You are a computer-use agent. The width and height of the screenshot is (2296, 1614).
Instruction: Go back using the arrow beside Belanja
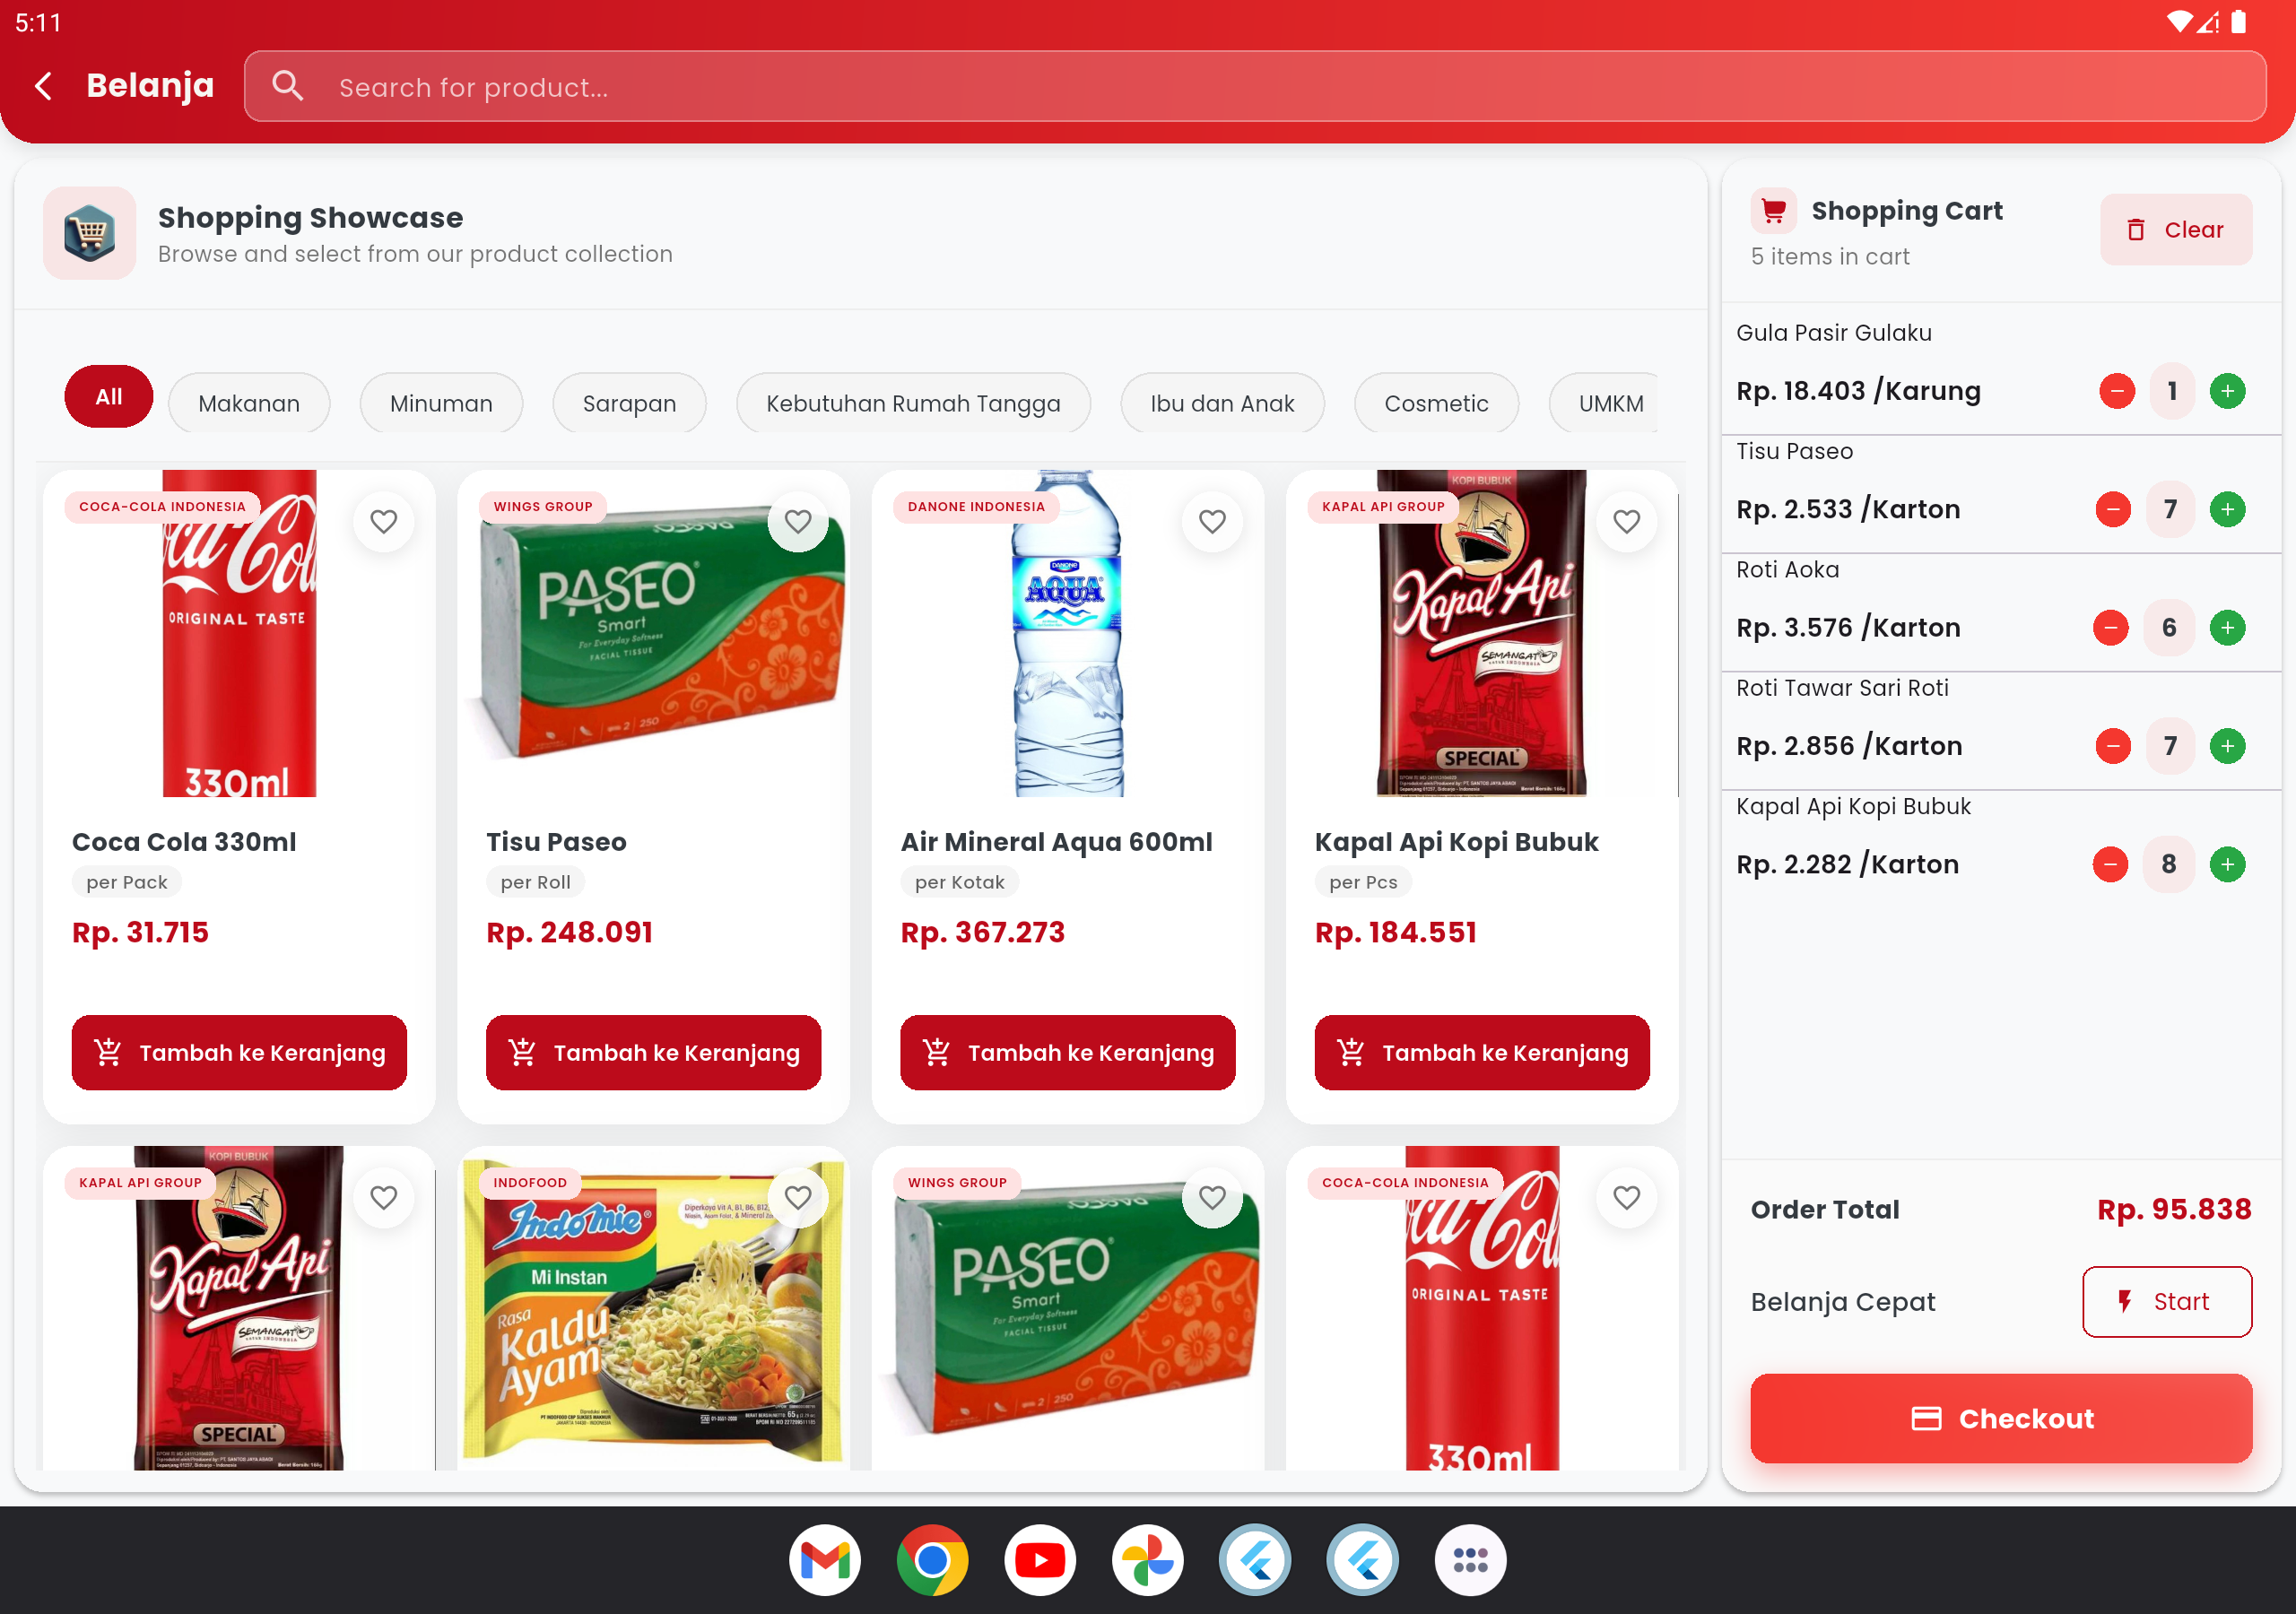click(43, 86)
